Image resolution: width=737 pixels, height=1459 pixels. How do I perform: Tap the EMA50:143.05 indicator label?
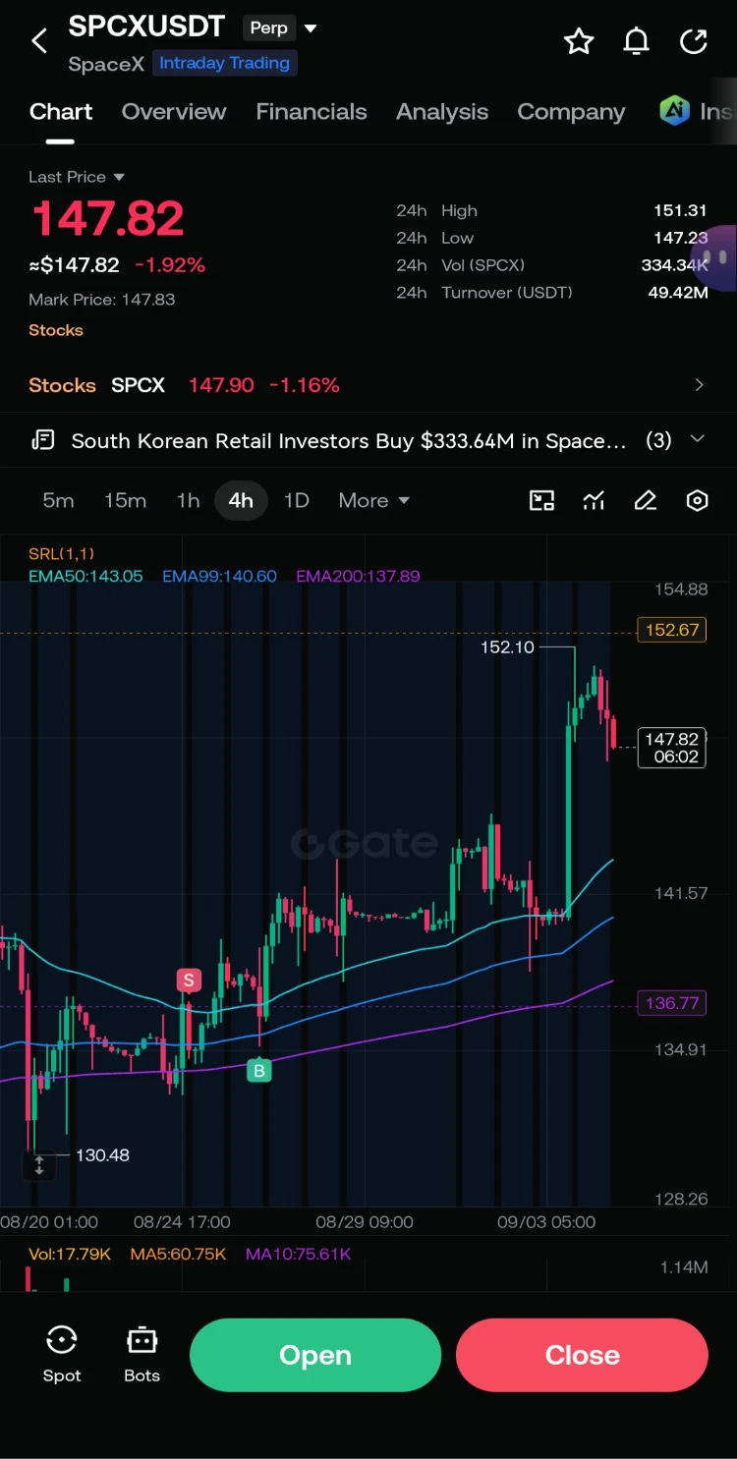pyautogui.click(x=85, y=577)
